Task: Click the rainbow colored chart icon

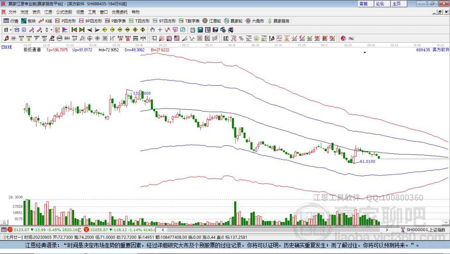Action: point(65,30)
